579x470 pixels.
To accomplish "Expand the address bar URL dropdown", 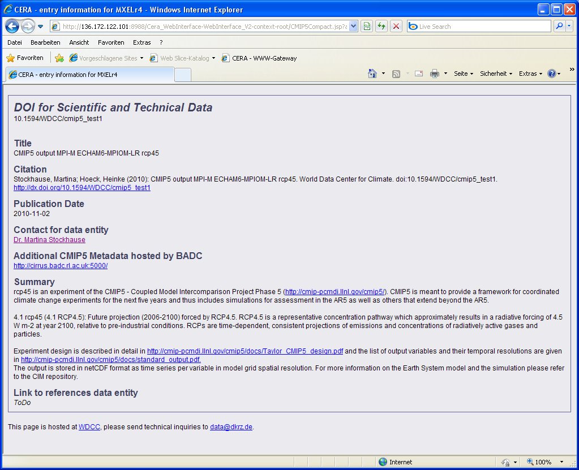I will click(354, 27).
